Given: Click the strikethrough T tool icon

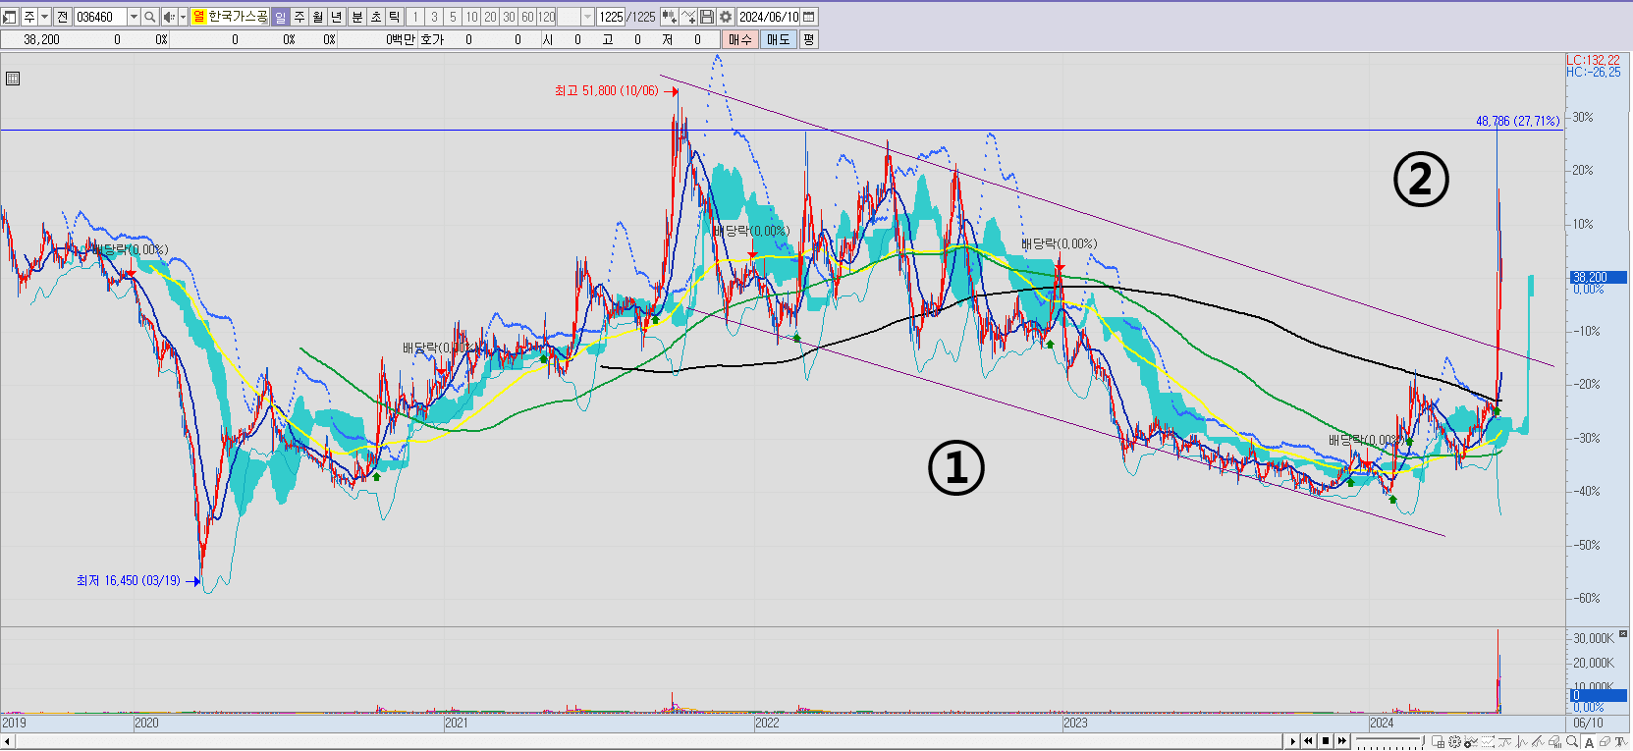Looking at the screenshot, I should pos(1620,742).
